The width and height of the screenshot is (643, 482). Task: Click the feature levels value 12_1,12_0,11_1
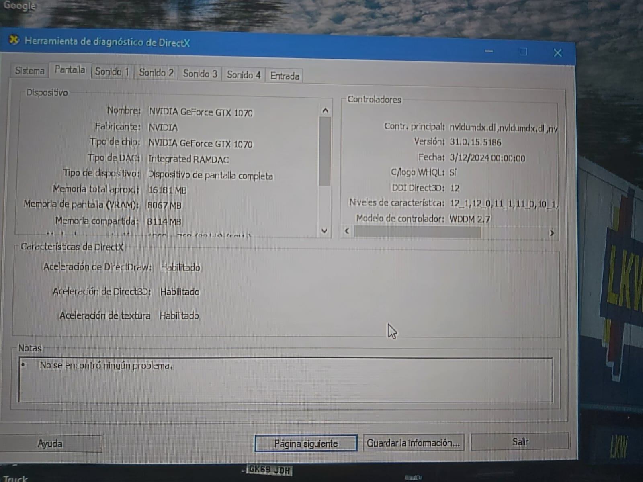click(x=504, y=204)
